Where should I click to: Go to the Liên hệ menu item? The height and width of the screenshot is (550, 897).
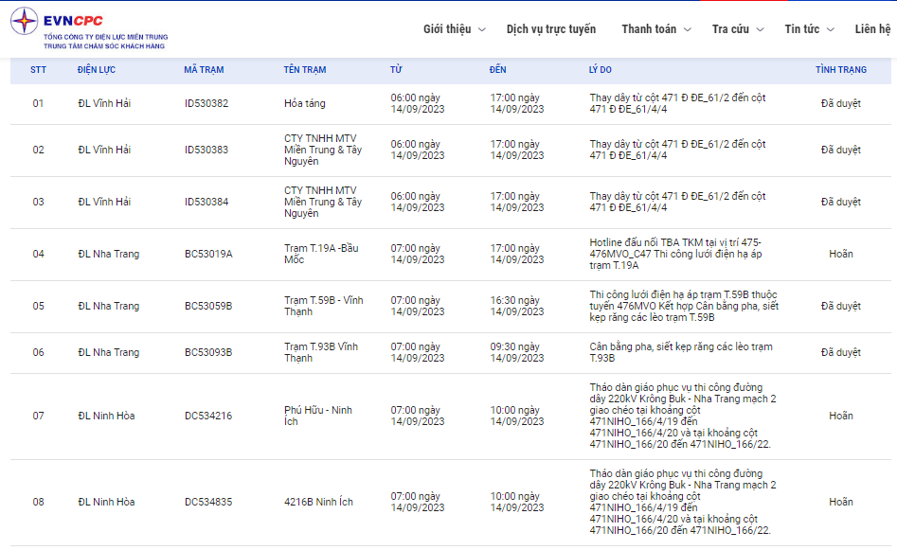tap(872, 29)
